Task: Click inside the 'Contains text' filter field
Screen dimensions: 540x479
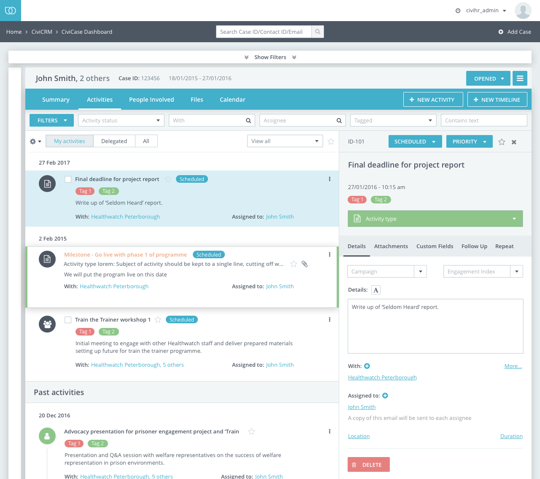Action: 483,120
